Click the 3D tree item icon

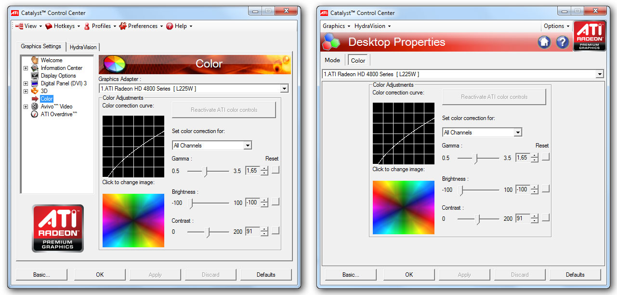point(35,91)
